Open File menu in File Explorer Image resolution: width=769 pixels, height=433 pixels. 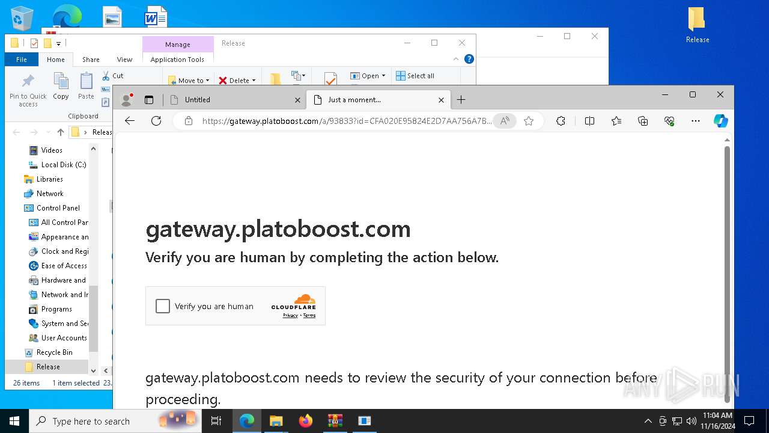pyautogui.click(x=22, y=60)
